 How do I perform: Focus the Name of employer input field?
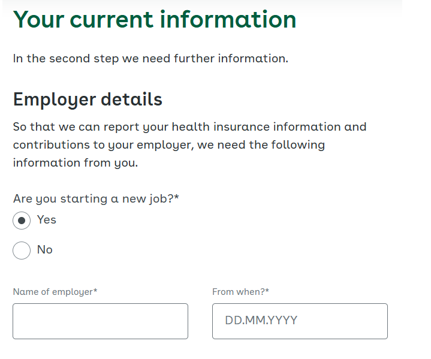coord(100,321)
